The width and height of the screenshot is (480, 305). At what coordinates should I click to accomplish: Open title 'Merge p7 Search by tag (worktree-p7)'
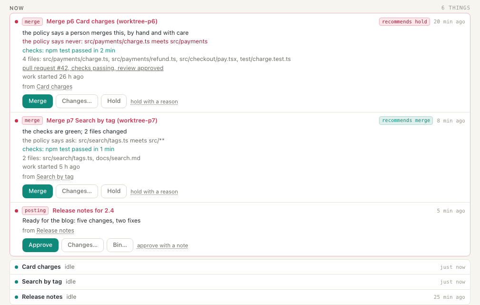tap(102, 121)
